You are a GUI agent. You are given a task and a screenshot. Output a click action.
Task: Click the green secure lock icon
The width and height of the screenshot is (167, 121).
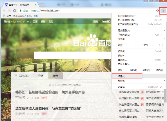click(x=21, y=11)
